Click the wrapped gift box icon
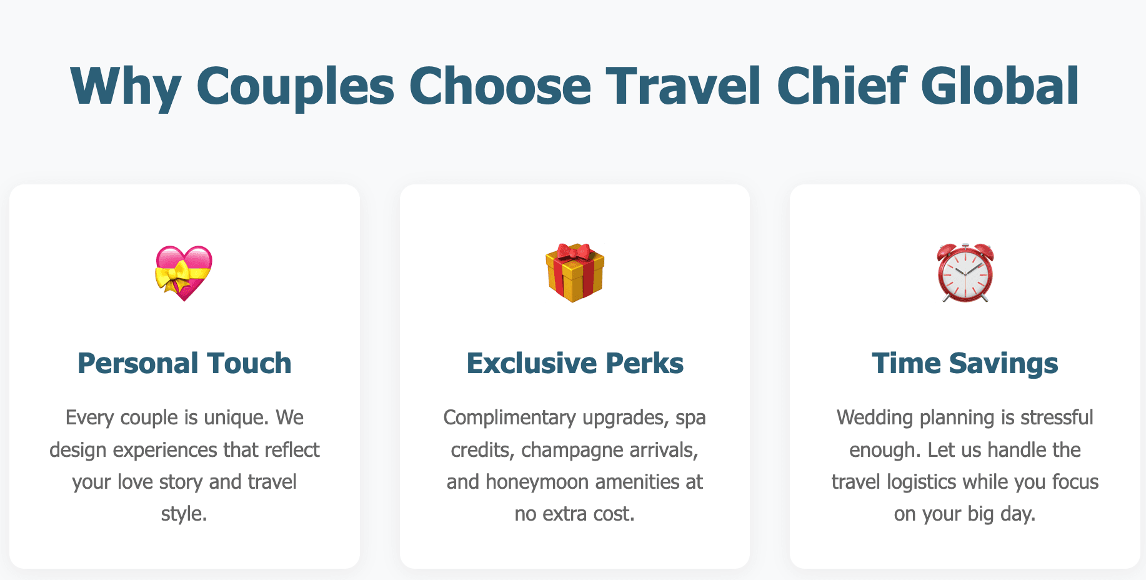 (575, 273)
